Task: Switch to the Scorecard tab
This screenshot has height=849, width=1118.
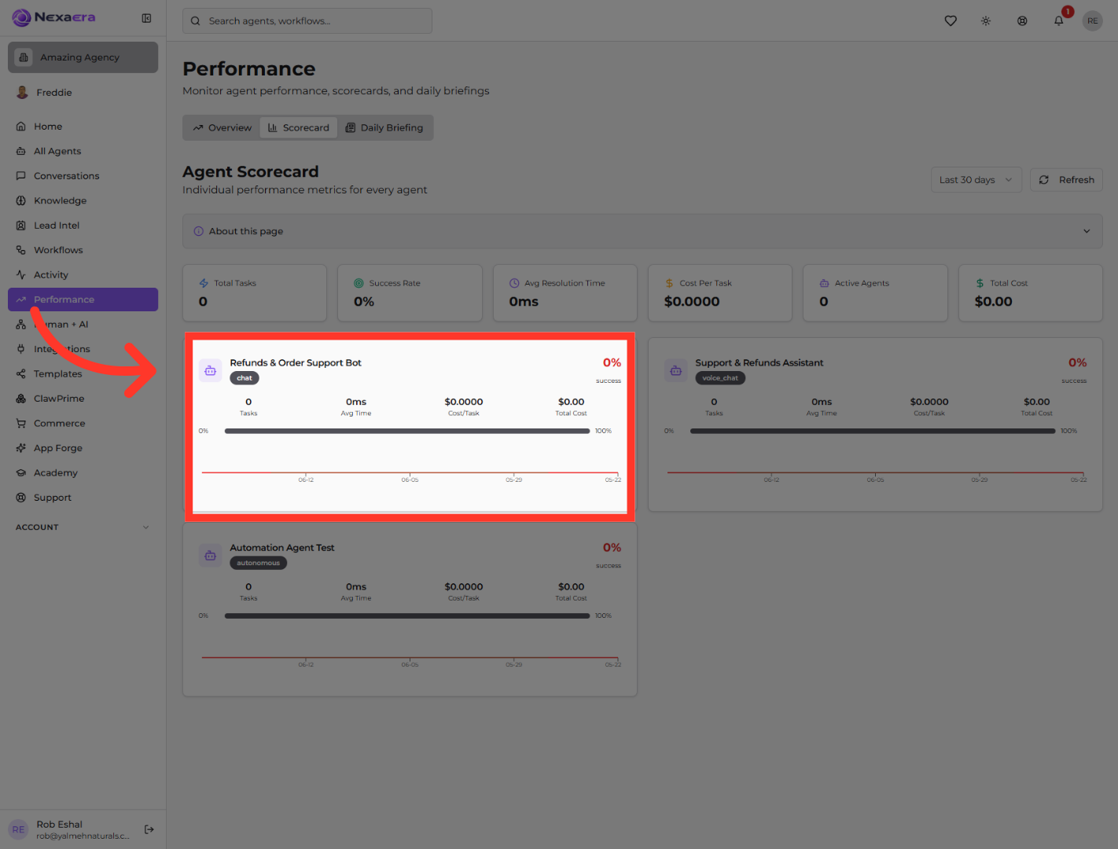Action: coord(299,128)
